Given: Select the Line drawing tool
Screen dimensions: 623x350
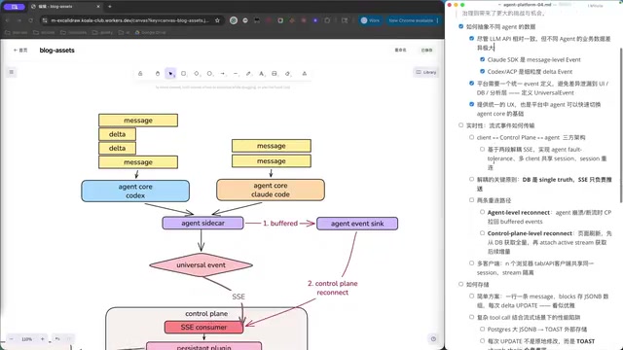Looking at the screenshot, I should coord(236,74).
